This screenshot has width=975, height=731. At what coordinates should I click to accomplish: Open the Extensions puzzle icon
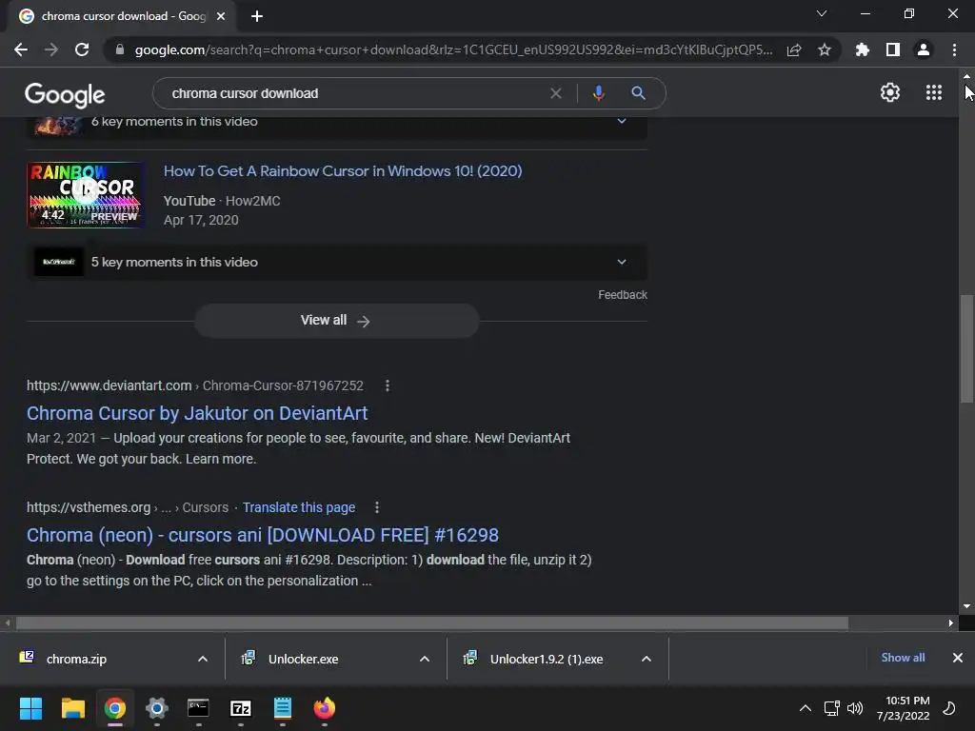click(x=863, y=49)
